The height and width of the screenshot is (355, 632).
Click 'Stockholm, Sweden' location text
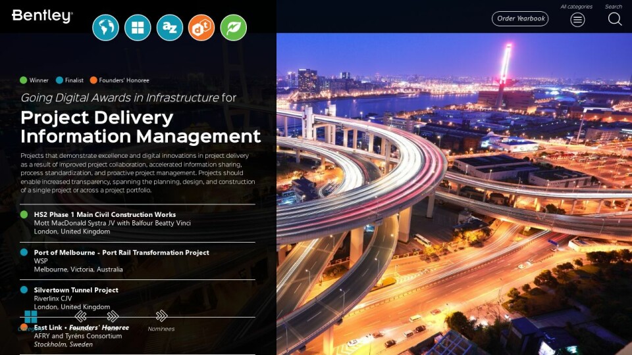pos(63,344)
